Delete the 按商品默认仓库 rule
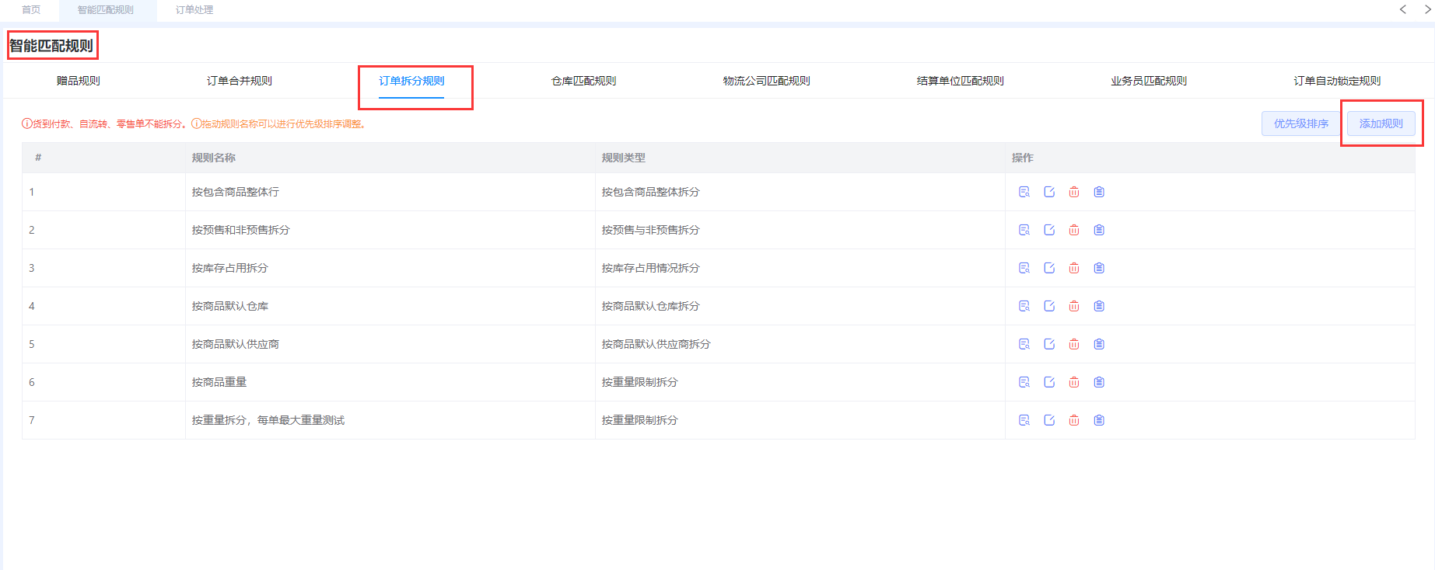 pyautogui.click(x=1074, y=306)
